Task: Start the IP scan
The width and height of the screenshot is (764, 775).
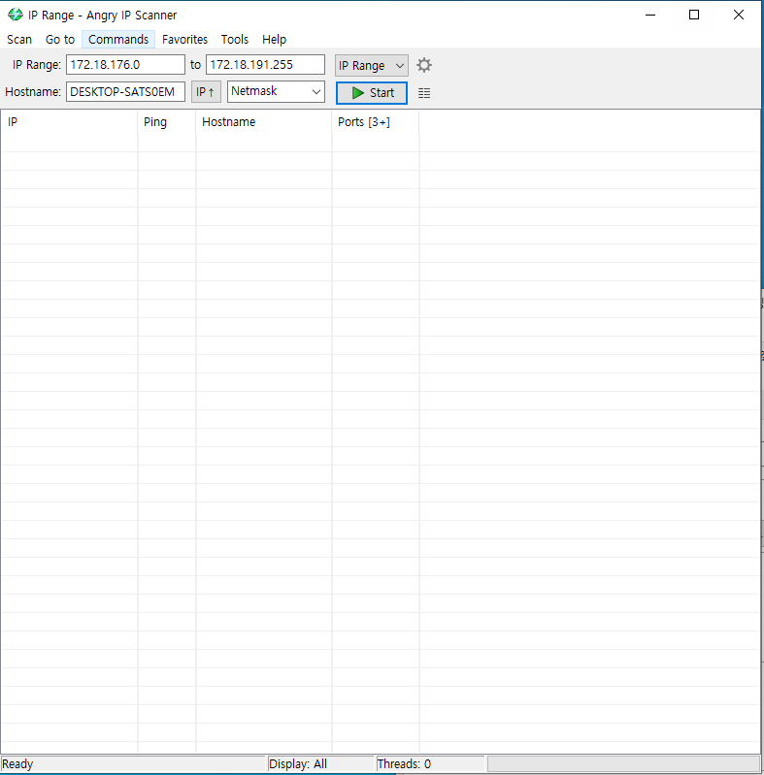Action: (x=372, y=93)
